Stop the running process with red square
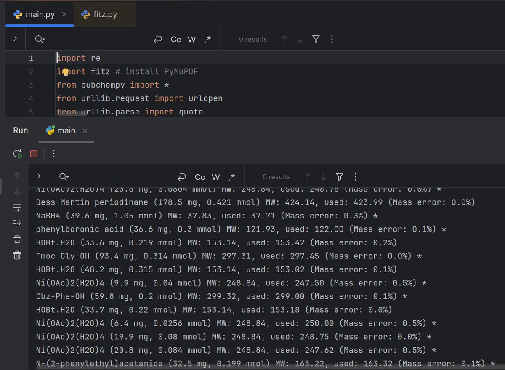505x370 pixels. tap(34, 154)
